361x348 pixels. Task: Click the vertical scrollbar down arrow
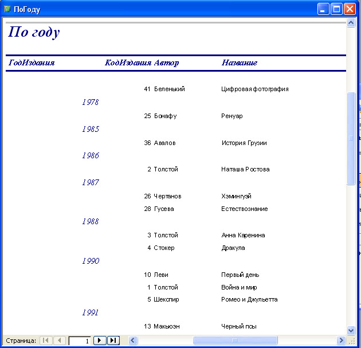click(x=351, y=331)
